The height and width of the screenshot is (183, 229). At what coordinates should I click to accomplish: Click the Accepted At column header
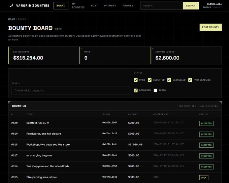tap(161, 114)
